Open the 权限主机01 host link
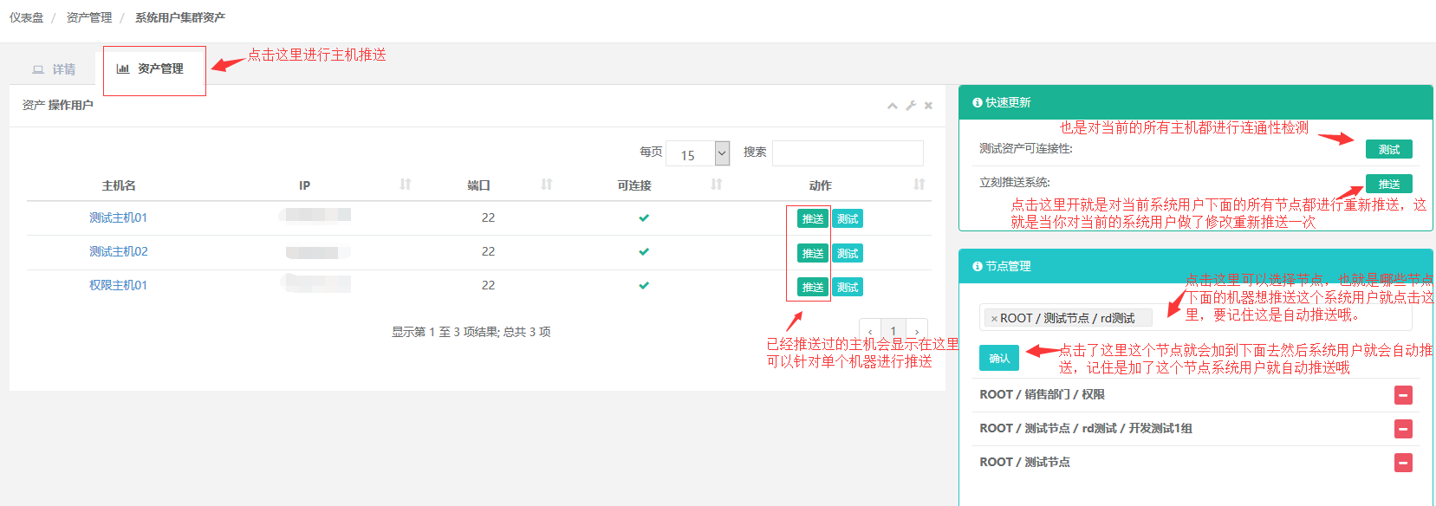The width and height of the screenshot is (1436, 506). pyautogui.click(x=118, y=285)
